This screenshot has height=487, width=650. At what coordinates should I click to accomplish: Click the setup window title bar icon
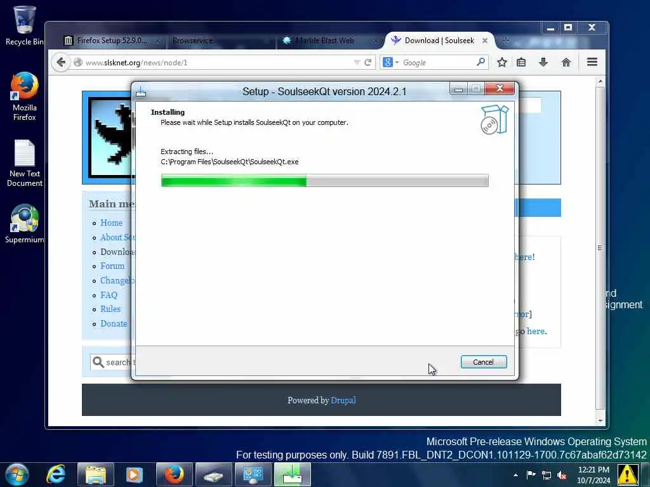point(141,91)
